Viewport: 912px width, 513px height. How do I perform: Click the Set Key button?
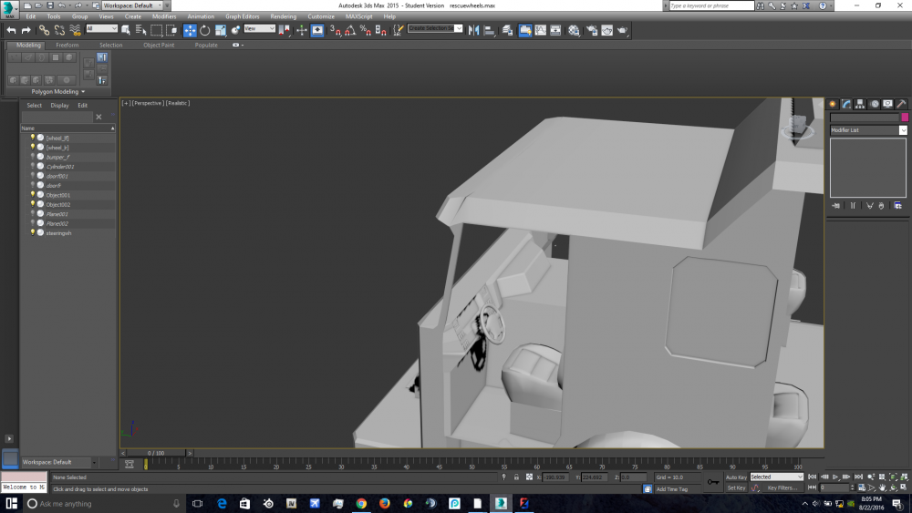pyautogui.click(x=736, y=487)
